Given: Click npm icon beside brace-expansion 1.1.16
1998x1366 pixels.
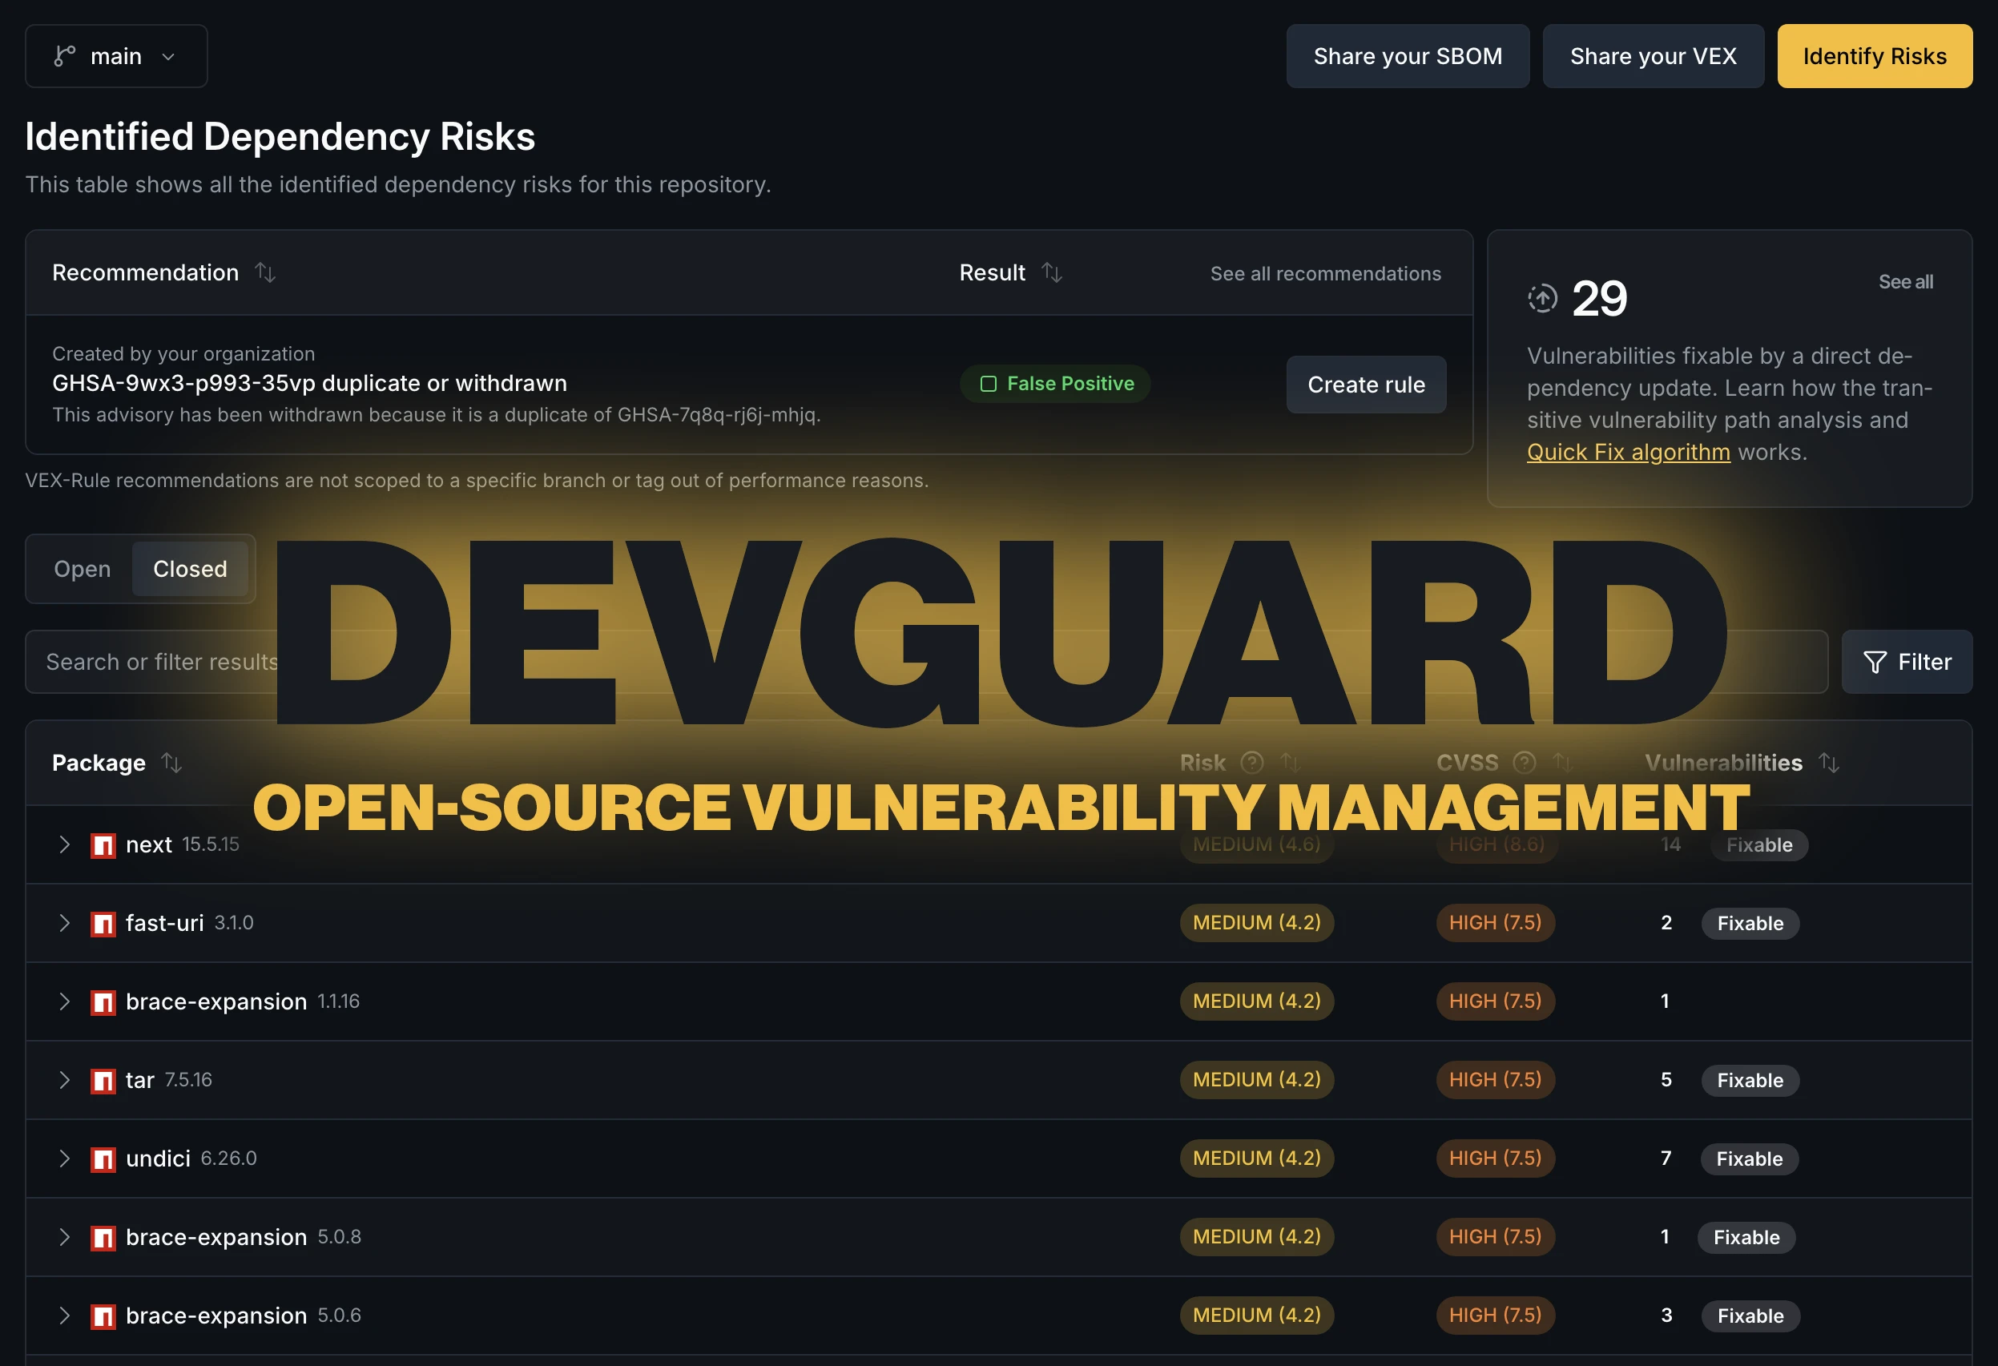Looking at the screenshot, I should coord(103,1002).
